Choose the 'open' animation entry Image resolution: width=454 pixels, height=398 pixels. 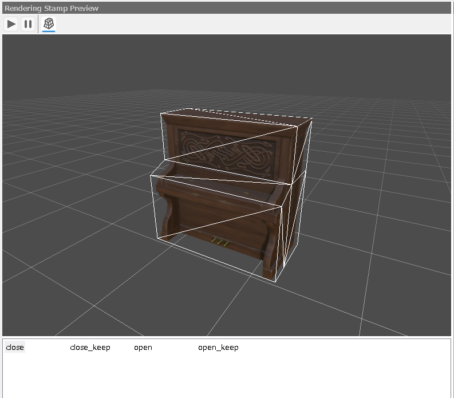tap(143, 348)
